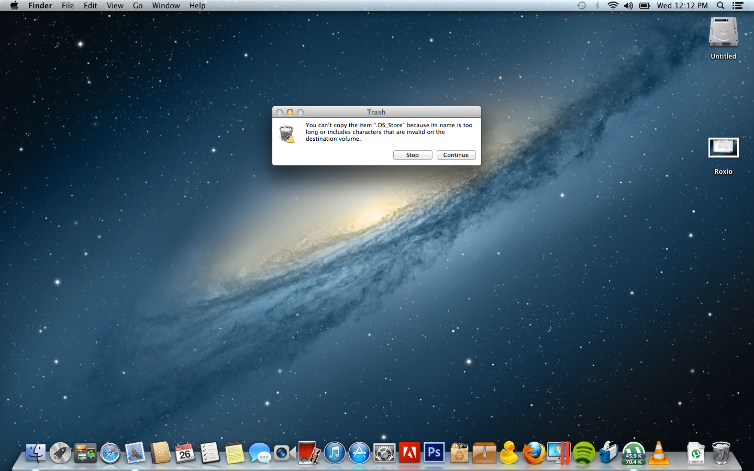Open System Preferences gear icon
This screenshot has height=471, width=754.
click(x=384, y=453)
